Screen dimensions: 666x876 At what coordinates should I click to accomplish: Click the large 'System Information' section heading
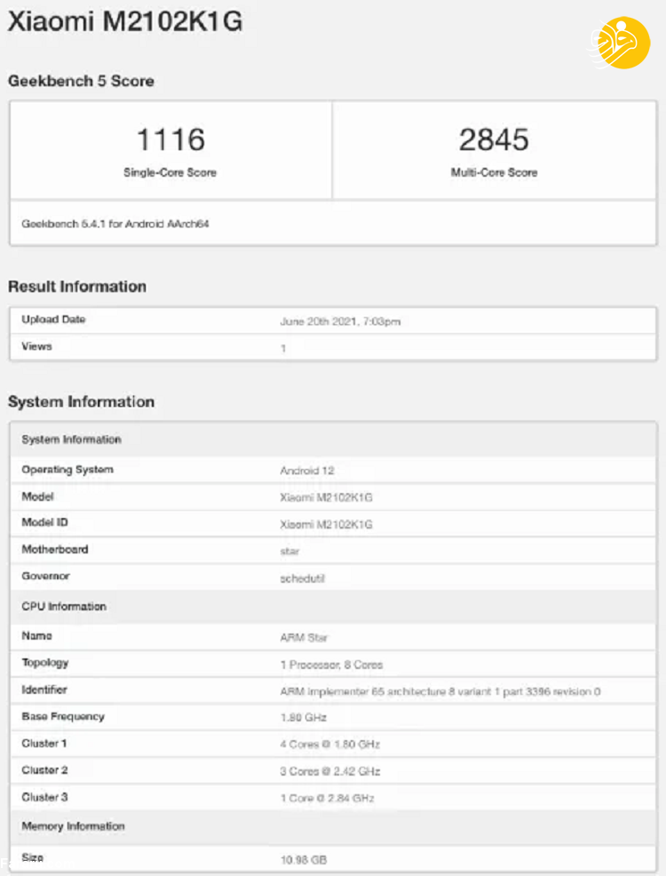(x=81, y=402)
